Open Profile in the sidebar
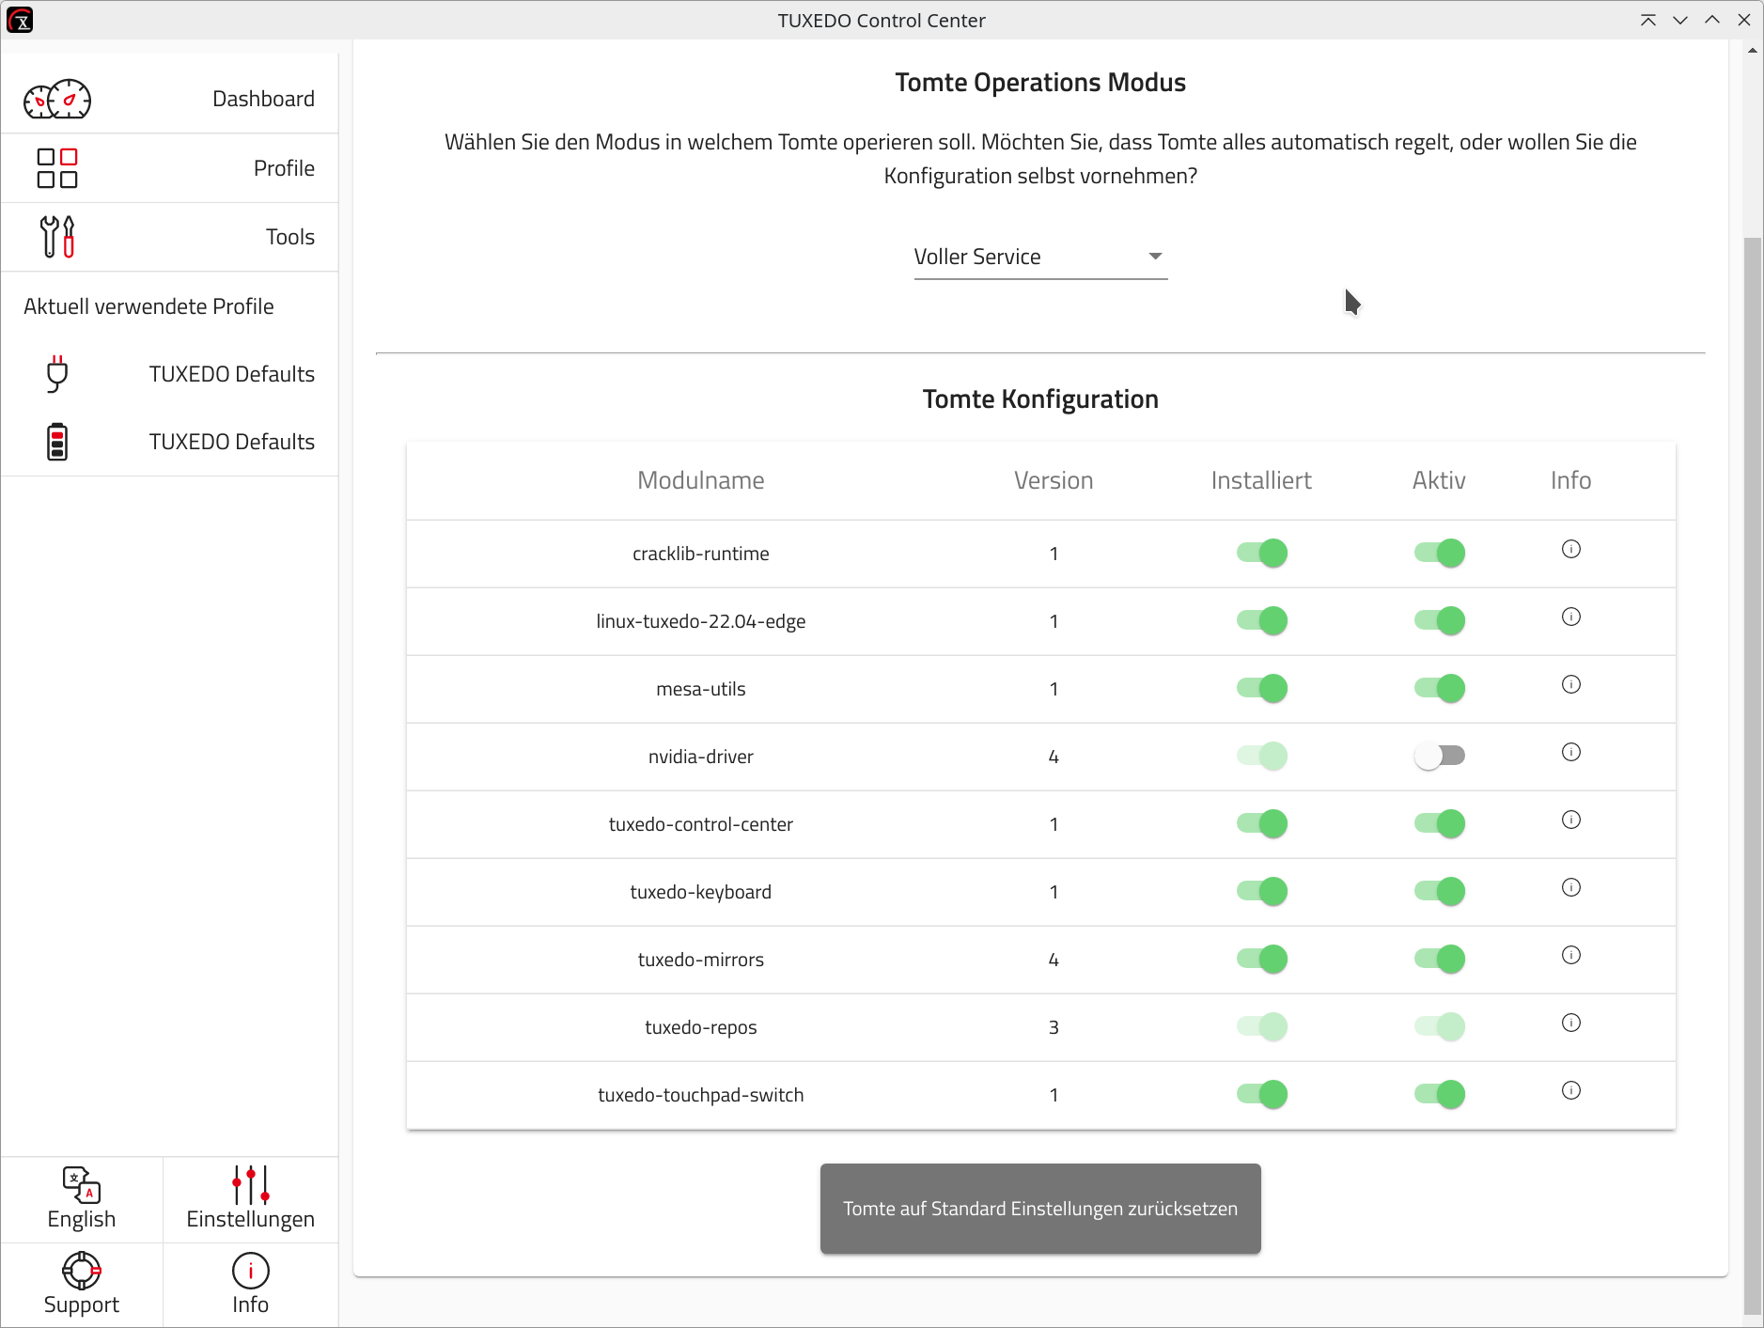Image resolution: width=1764 pixels, height=1328 pixels. [x=170, y=168]
